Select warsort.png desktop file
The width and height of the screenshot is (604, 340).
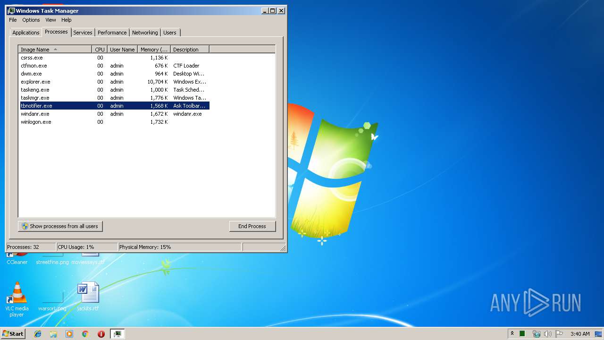coord(52,301)
